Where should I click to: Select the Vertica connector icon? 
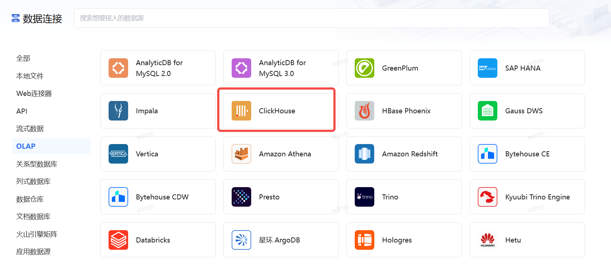click(118, 154)
